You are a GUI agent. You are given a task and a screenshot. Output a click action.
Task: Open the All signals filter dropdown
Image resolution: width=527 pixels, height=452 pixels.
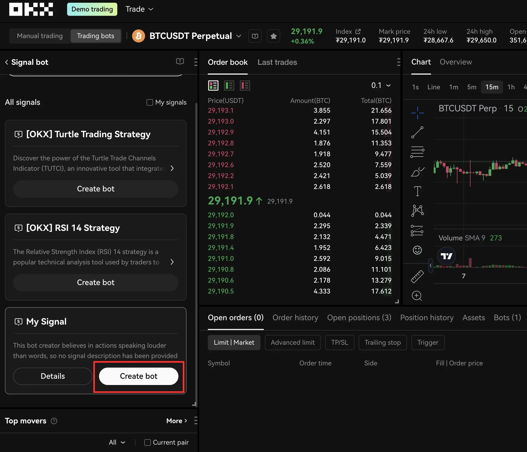click(x=23, y=102)
